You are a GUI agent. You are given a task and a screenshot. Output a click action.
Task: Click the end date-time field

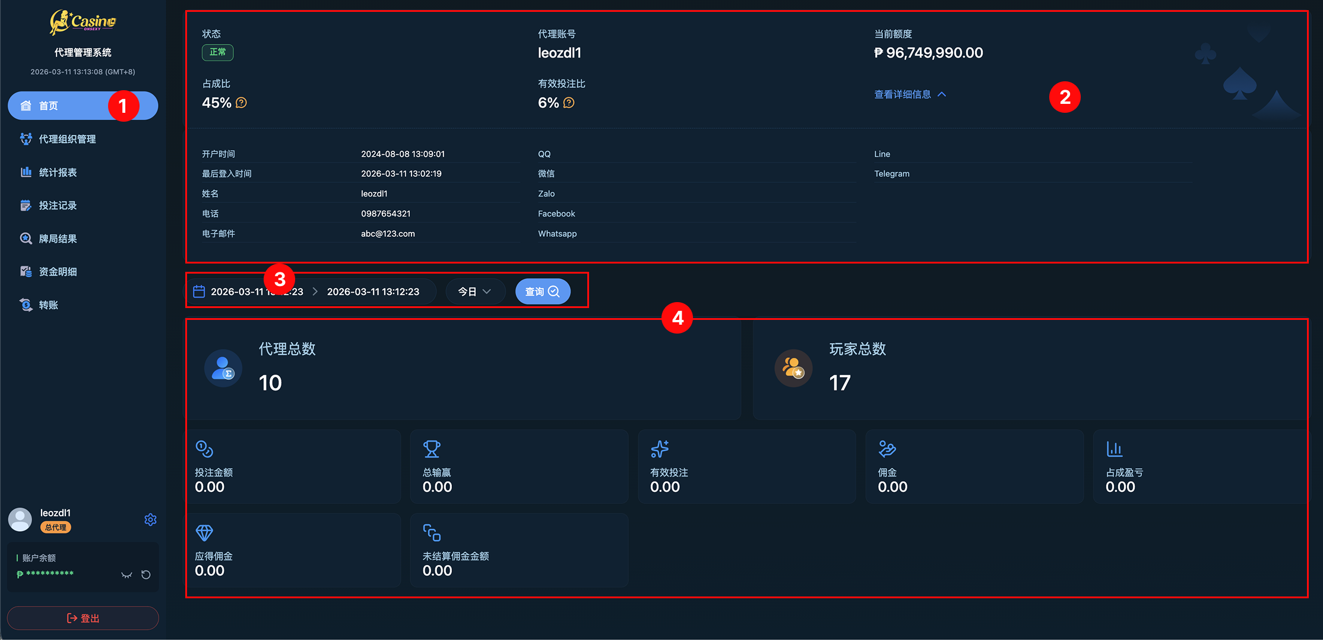pos(373,291)
